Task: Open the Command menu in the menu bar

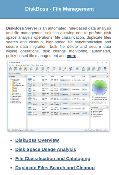Action: (19, 65)
